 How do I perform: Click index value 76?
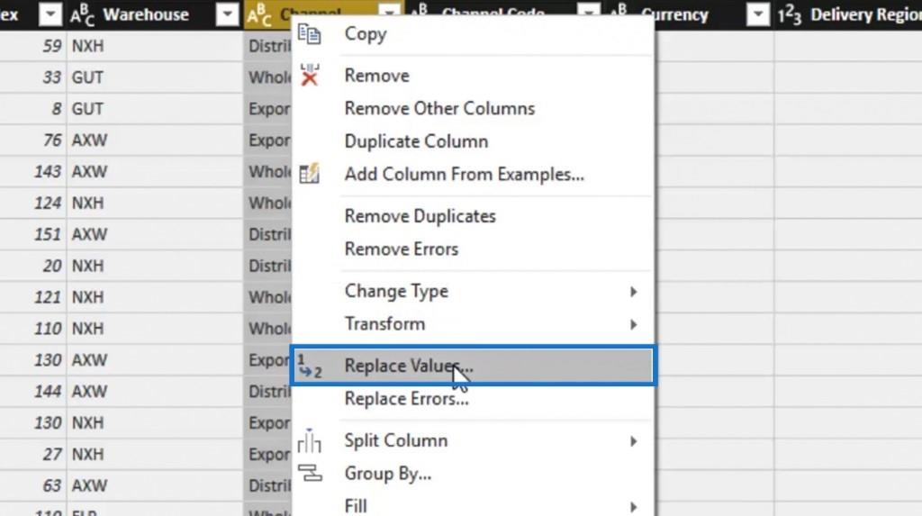coord(51,140)
